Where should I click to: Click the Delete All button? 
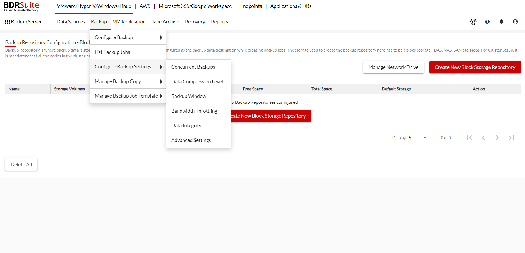tap(21, 165)
